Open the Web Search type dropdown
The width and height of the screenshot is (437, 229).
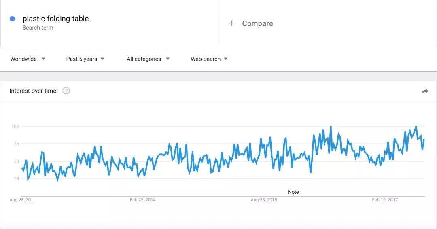pos(209,59)
